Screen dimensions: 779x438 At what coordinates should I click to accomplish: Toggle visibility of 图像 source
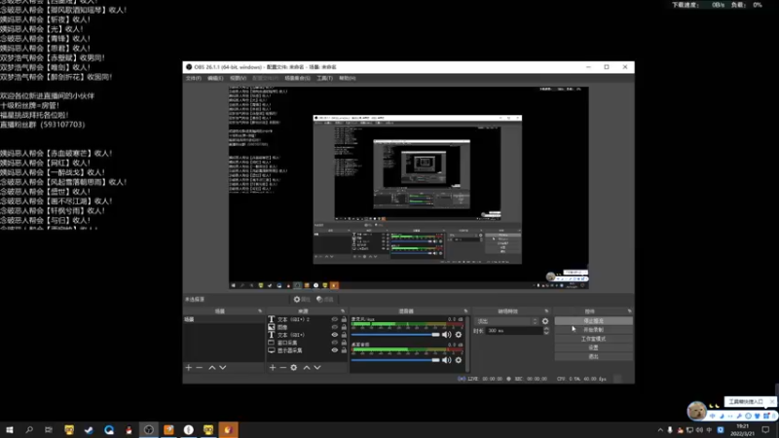coord(334,327)
